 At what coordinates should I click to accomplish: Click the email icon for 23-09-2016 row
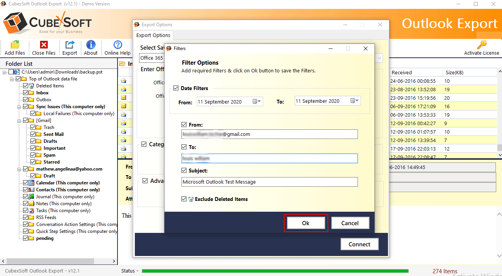[124, 98]
